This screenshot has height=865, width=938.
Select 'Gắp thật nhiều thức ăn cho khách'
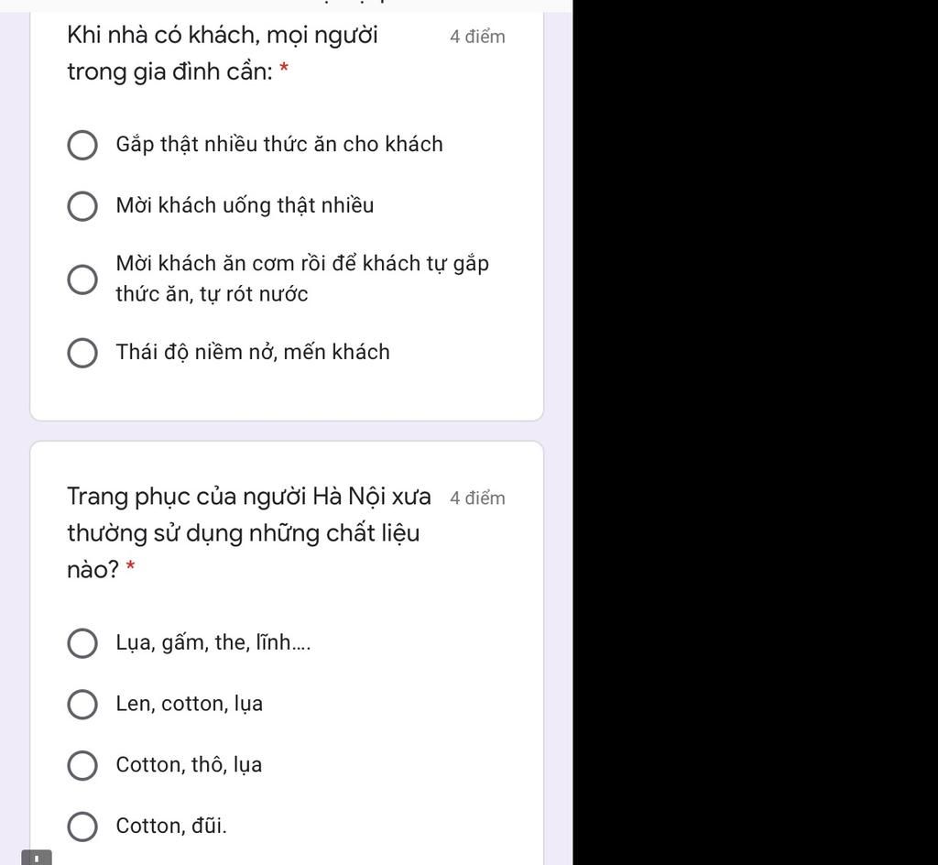tap(82, 146)
